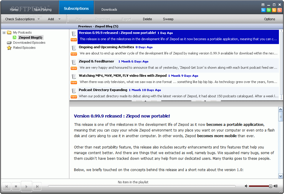
Task: Open the window menu dropdown icon
Action: click(263, 5)
